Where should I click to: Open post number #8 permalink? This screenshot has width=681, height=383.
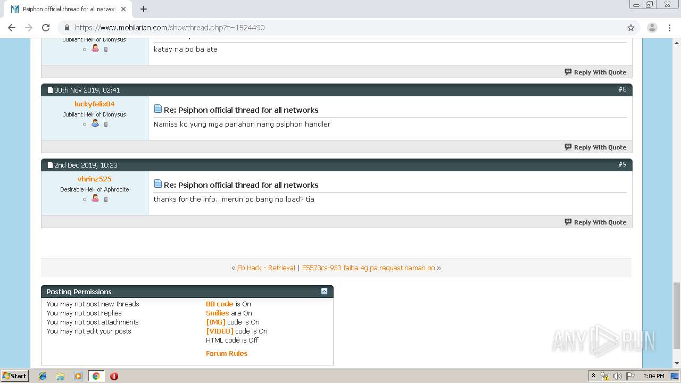coord(622,89)
